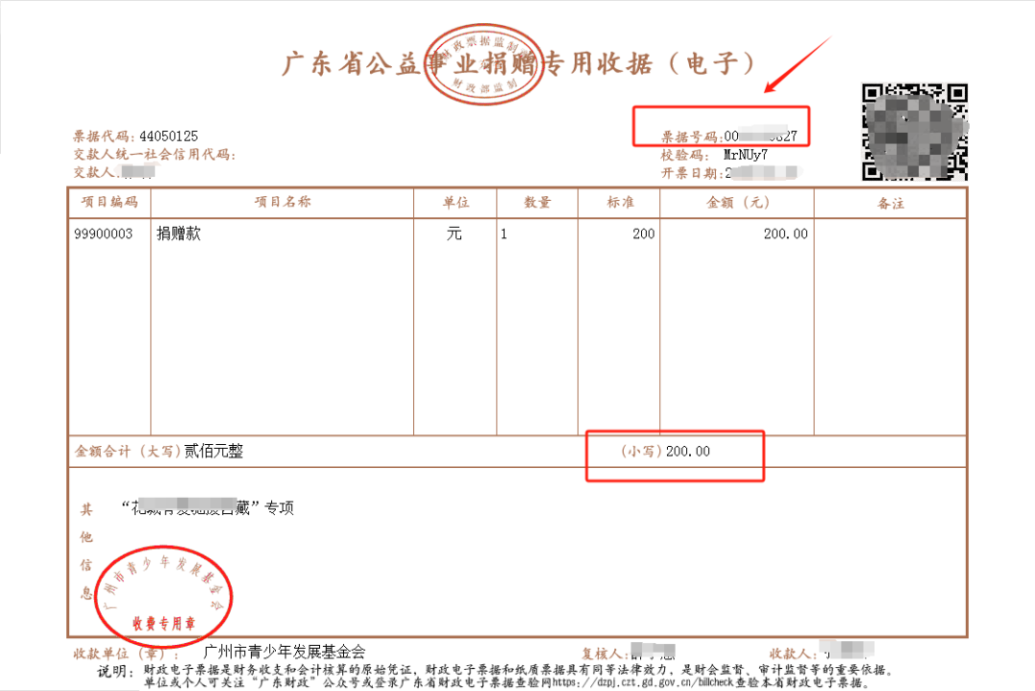This screenshot has width=1035, height=691.
Task: Click the red arrow annotation
Action: tap(796, 65)
